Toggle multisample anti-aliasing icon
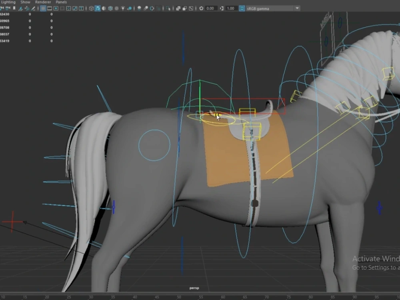This screenshot has width=400, height=300. pyautogui.click(x=152, y=8)
